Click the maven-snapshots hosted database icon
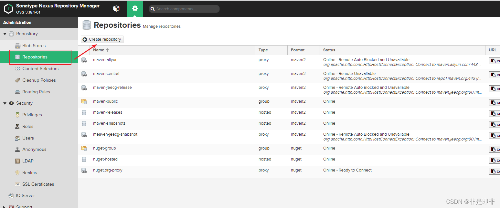 pos(84,124)
